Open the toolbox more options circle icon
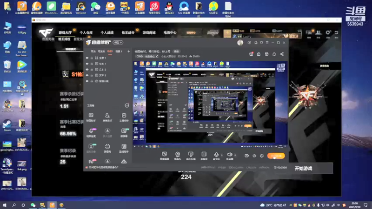Screen dimensions: 372x209 (127, 105)
